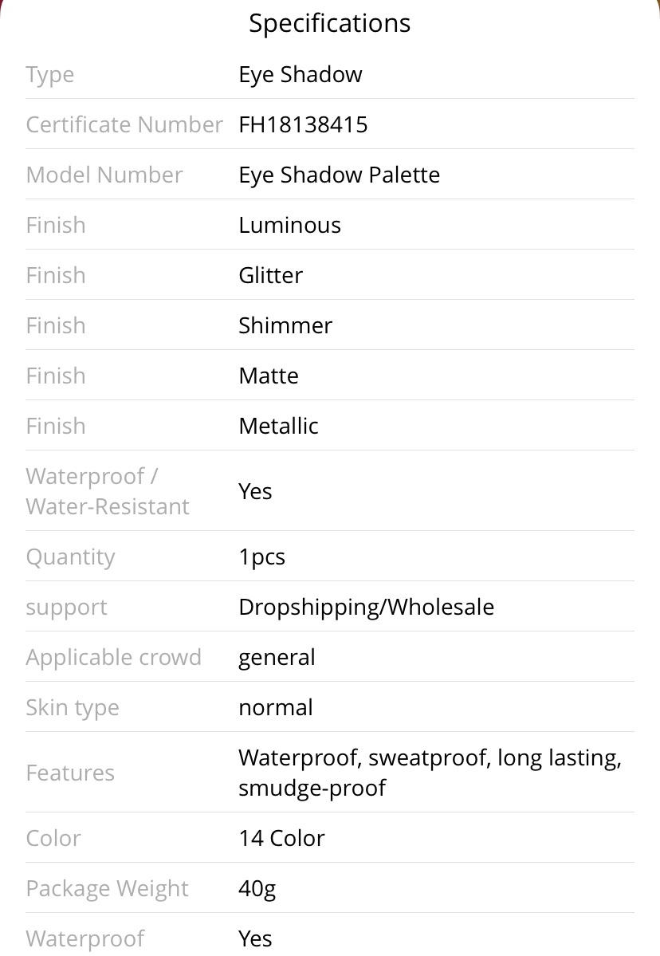Tap the Model Number label
The width and height of the screenshot is (660, 956).
click(104, 175)
